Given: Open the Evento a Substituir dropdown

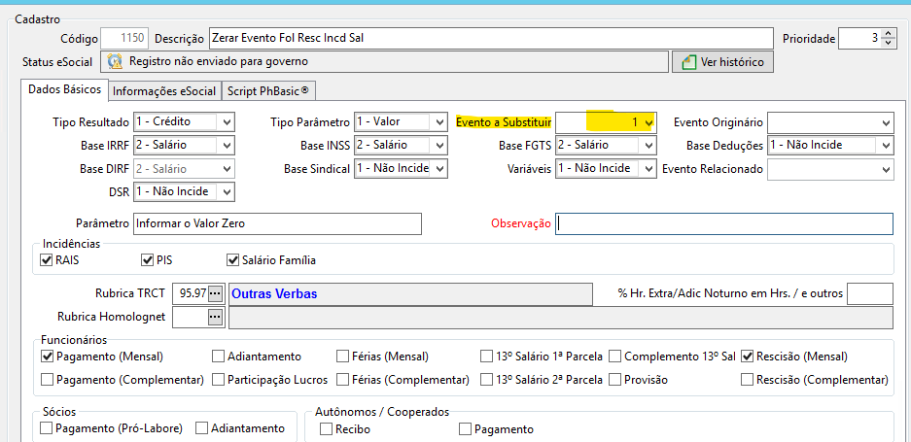Looking at the screenshot, I should pyautogui.click(x=648, y=122).
